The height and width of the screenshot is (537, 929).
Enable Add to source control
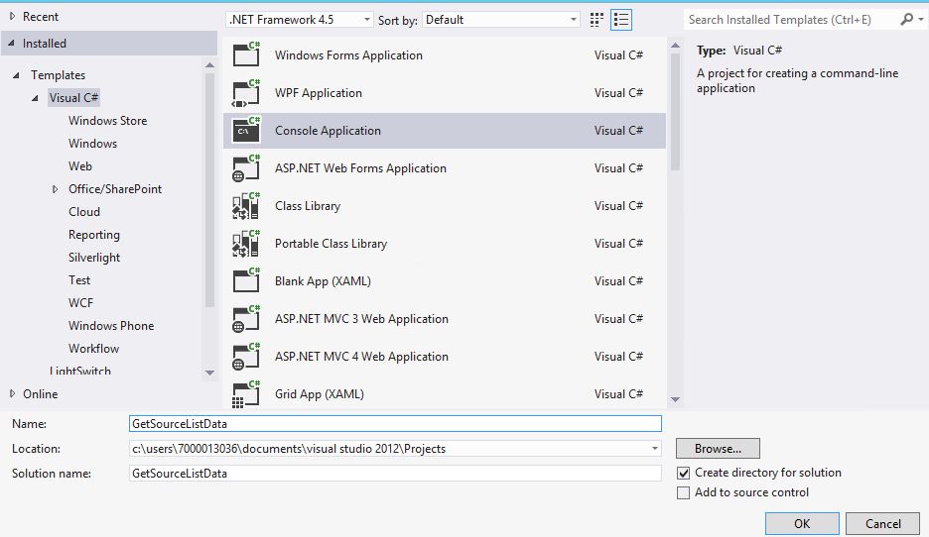click(683, 493)
